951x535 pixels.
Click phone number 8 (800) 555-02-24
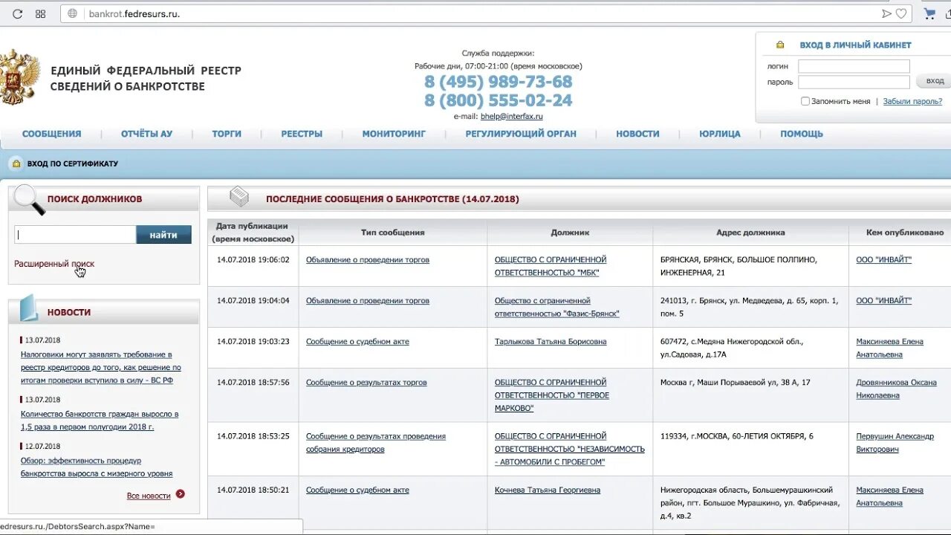499,100
